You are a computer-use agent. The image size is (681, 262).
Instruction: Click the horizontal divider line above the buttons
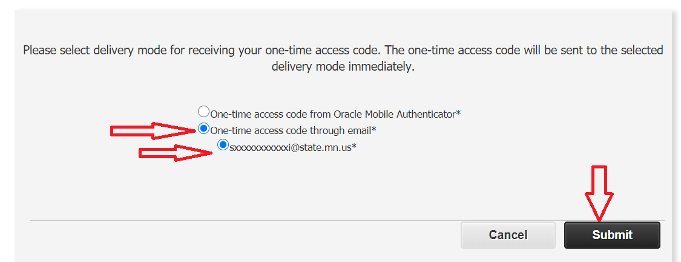click(x=242, y=220)
